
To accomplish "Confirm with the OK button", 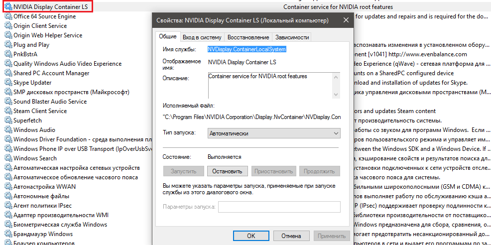I will pyautogui.click(x=251, y=236).
